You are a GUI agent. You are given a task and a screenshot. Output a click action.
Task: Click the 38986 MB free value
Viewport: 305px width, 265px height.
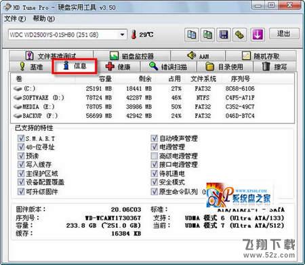coord(139,107)
